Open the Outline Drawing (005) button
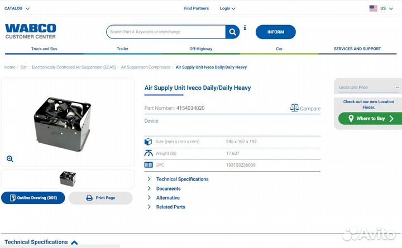 (x=33, y=198)
